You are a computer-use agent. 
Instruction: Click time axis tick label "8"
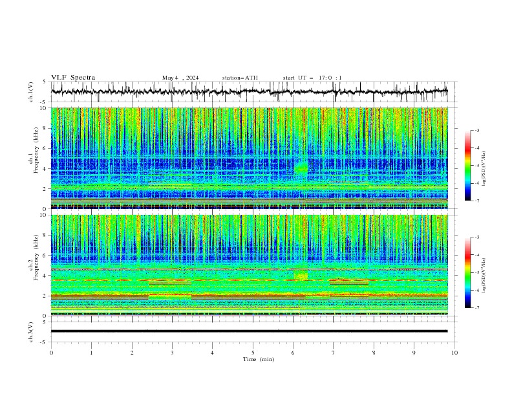374,353
